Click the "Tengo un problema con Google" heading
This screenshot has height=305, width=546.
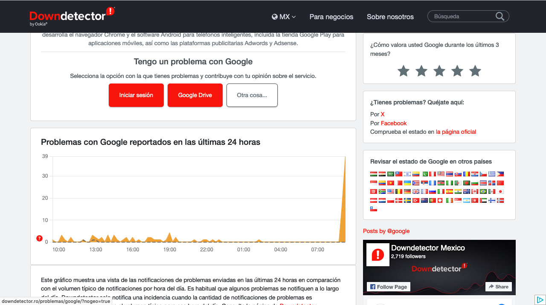point(193,61)
